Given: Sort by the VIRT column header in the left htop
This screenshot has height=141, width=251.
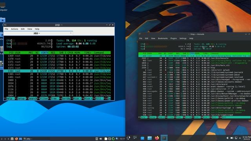Looking at the screenshot, I should [x=44, y=52].
